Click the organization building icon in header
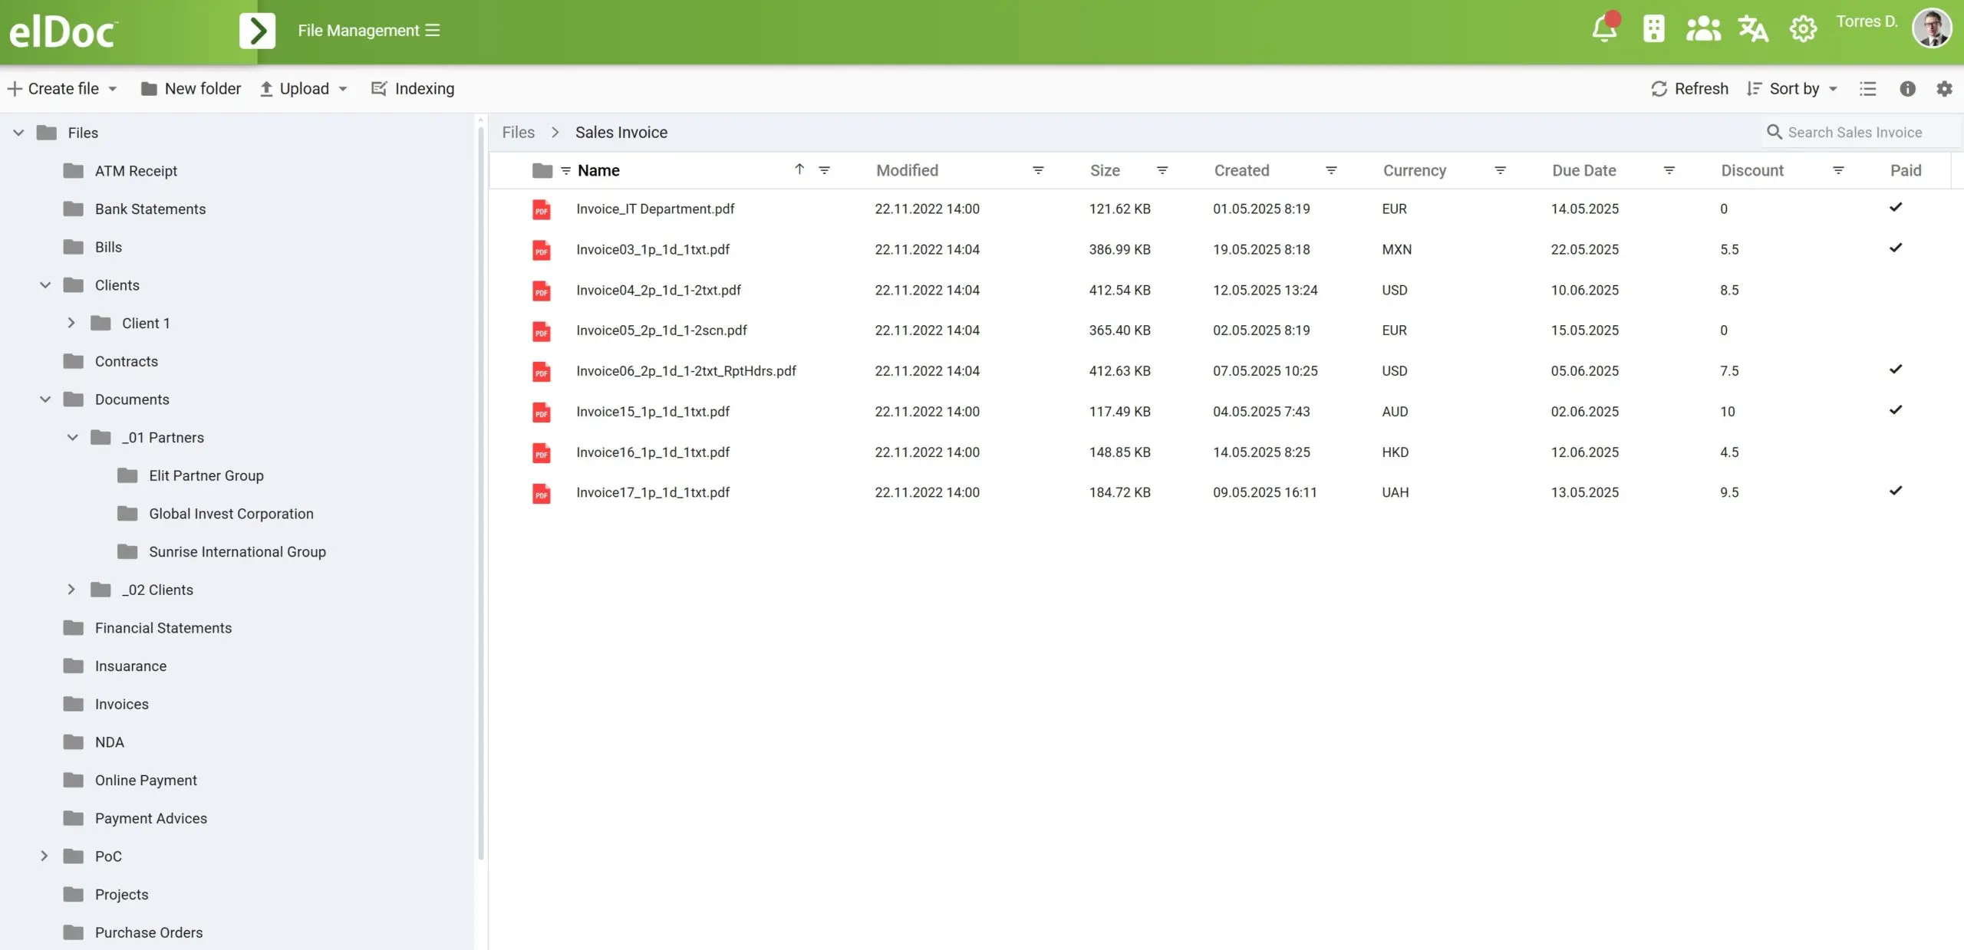 coord(1653,30)
